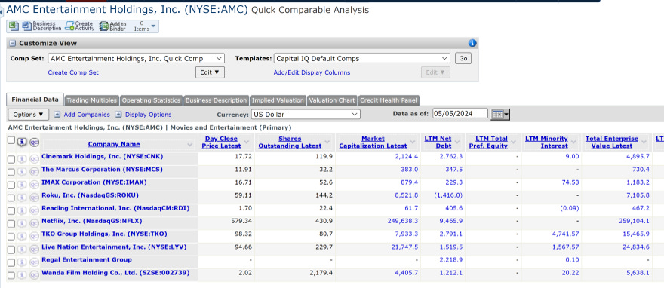This screenshot has height=288, width=664.
Task: Open the Options dropdown button
Action: click(x=29, y=114)
